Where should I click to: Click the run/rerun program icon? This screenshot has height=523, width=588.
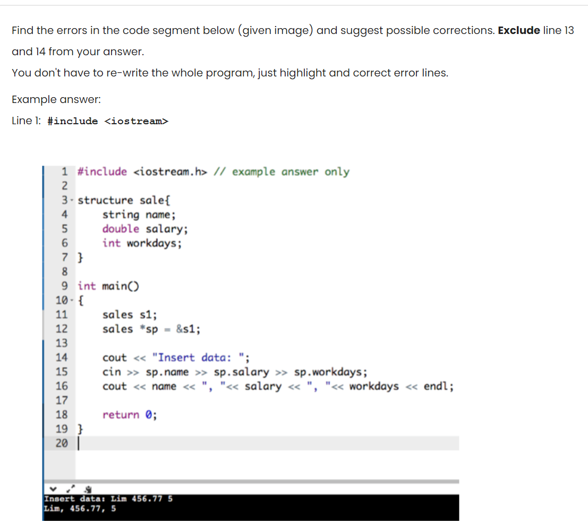[87, 488]
